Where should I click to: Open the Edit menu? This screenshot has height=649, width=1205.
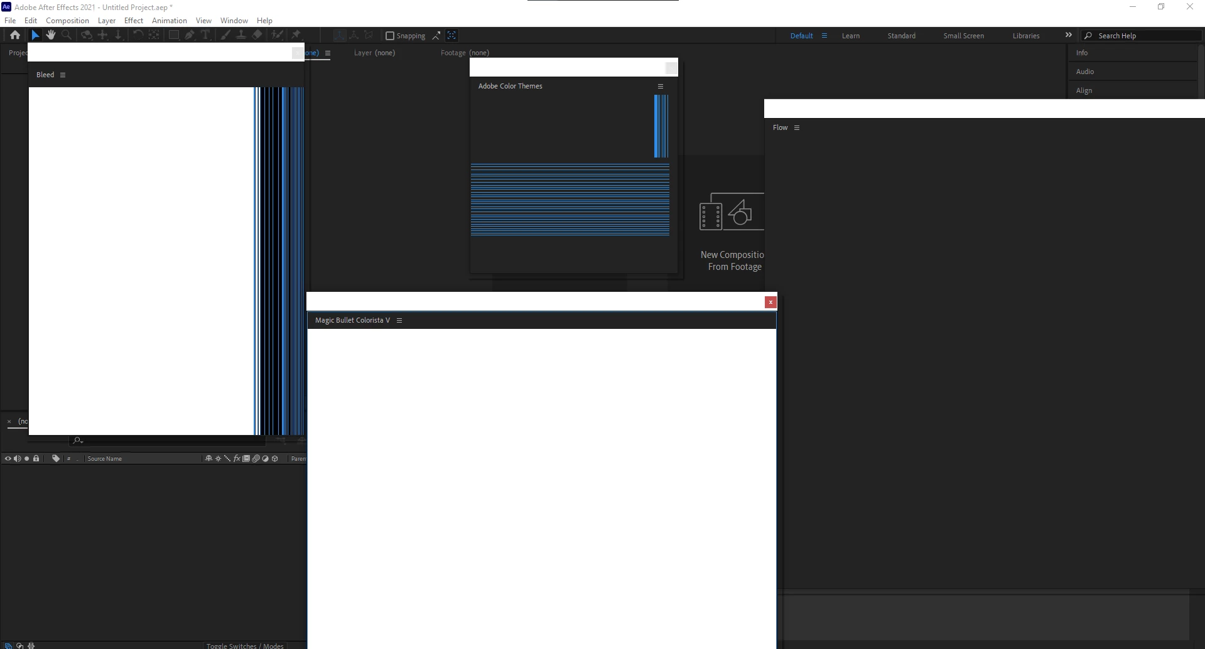point(31,21)
